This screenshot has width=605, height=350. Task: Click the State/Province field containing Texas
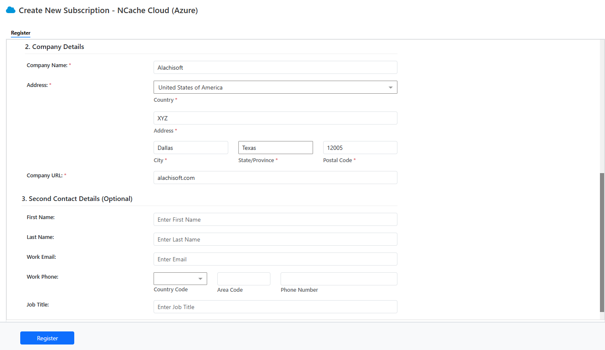[275, 148]
